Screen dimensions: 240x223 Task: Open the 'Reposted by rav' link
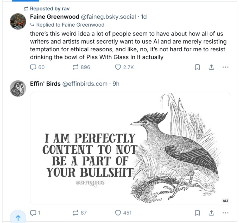[x=49, y=9]
